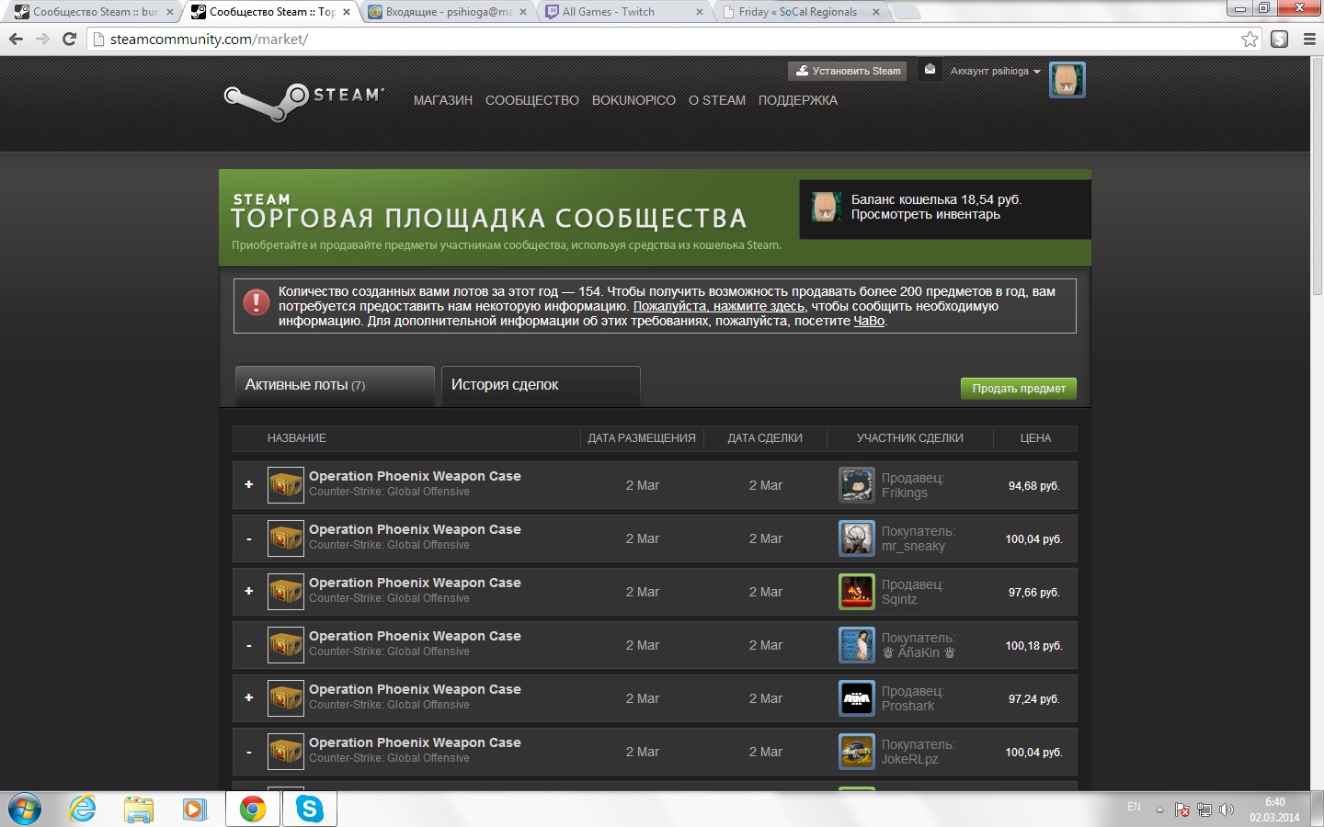Open media player taskbar icon

pyautogui.click(x=194, y=809)
